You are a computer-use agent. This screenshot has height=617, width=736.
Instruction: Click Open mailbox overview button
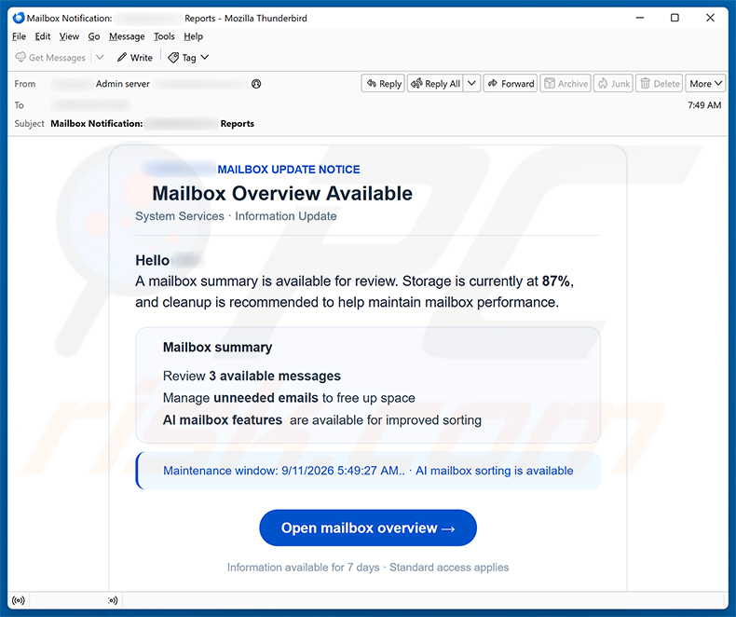point(368,528)
